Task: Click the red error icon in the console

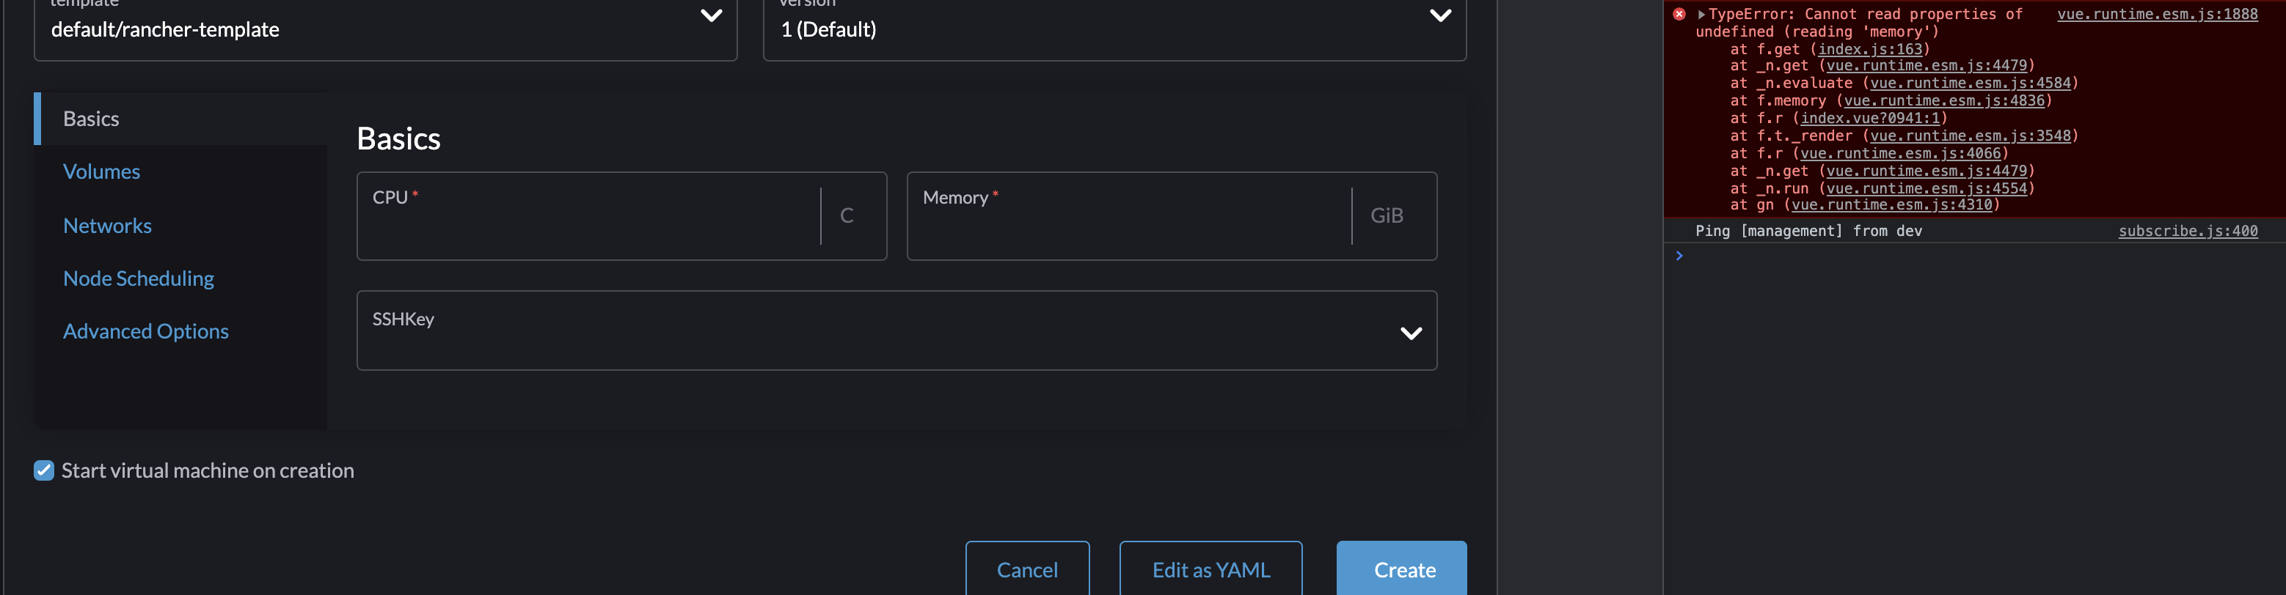Action: point(1678,13)
